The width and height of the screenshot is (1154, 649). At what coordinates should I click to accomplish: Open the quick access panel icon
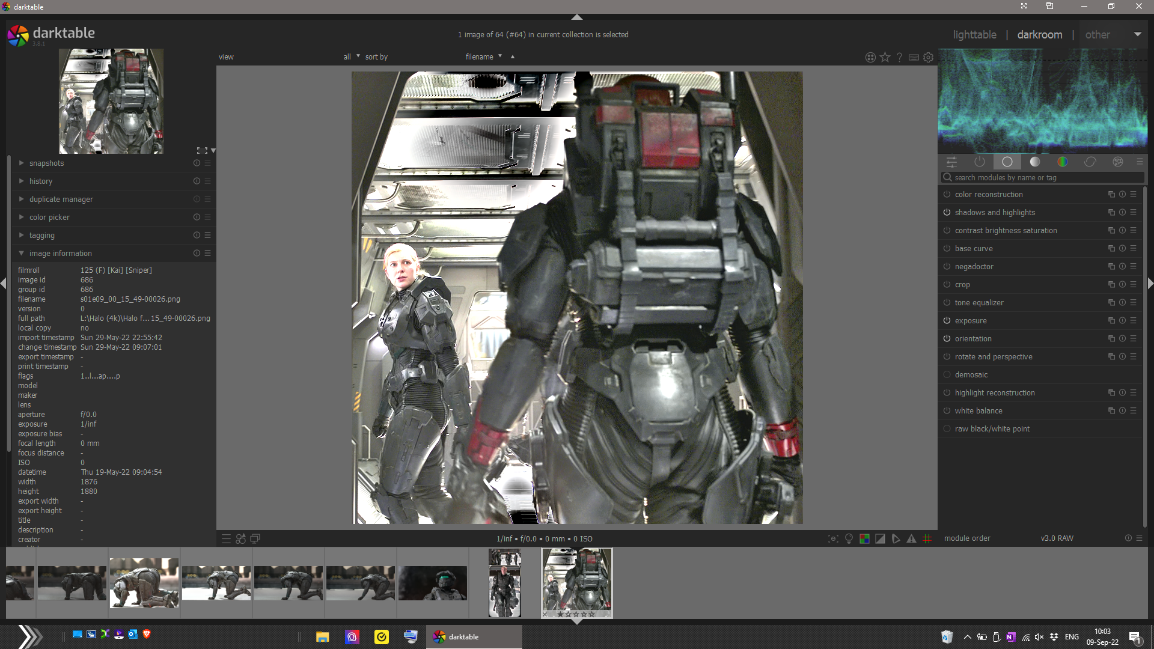951,162
